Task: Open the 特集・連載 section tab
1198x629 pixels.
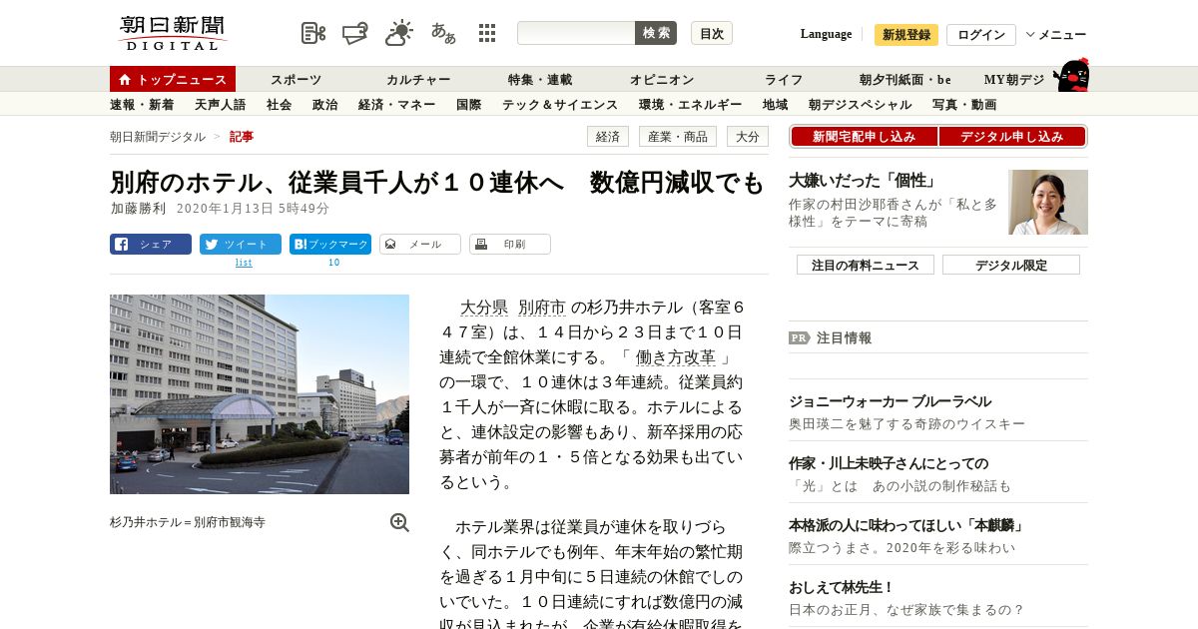Action: click(x=540, y=79)
